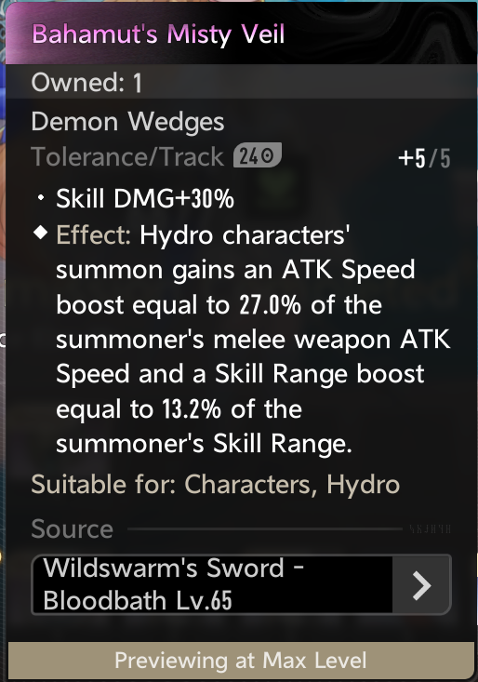Click the Skill DMG+30% stat line
Screen dimensions: 478x682
click(x=145, y=198)
